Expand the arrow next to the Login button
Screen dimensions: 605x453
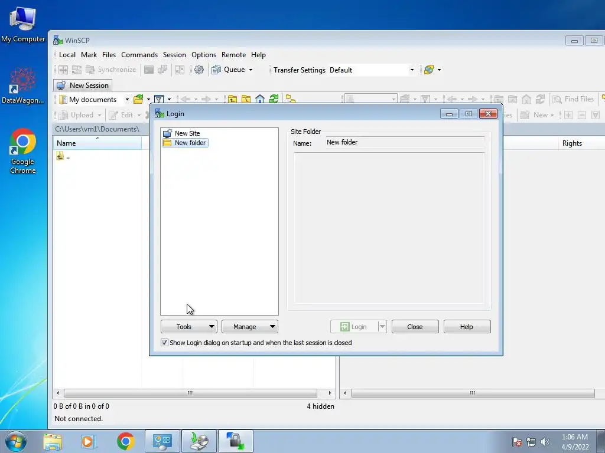click(x=382, y=327)
